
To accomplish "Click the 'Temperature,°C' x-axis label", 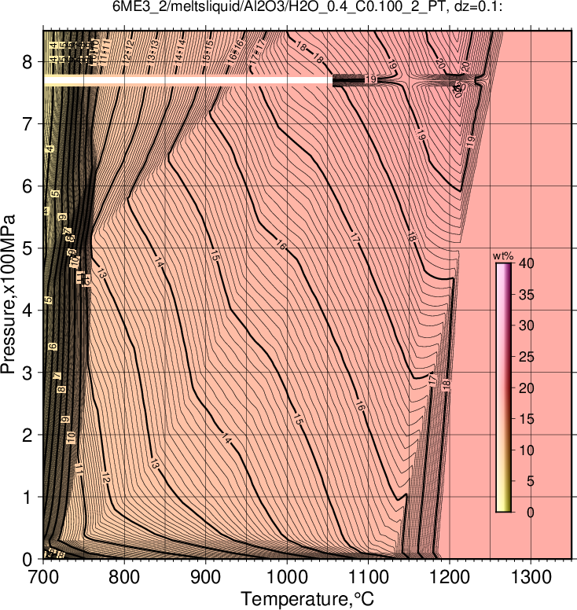I will pos(307,599).
